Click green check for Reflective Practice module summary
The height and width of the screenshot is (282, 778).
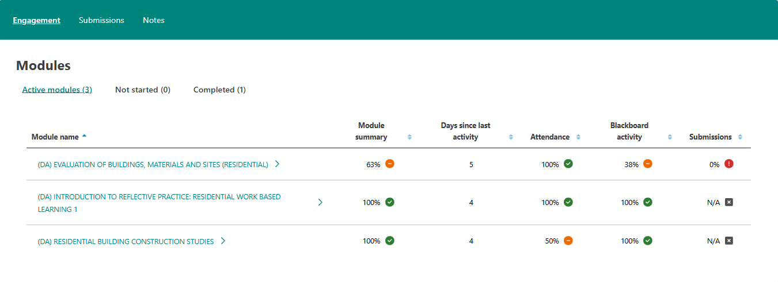(x=390, y=202)
